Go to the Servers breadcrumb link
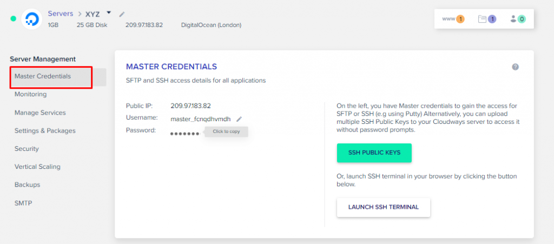The width and height of the screenshot is (554, 244). click(61, 14)
